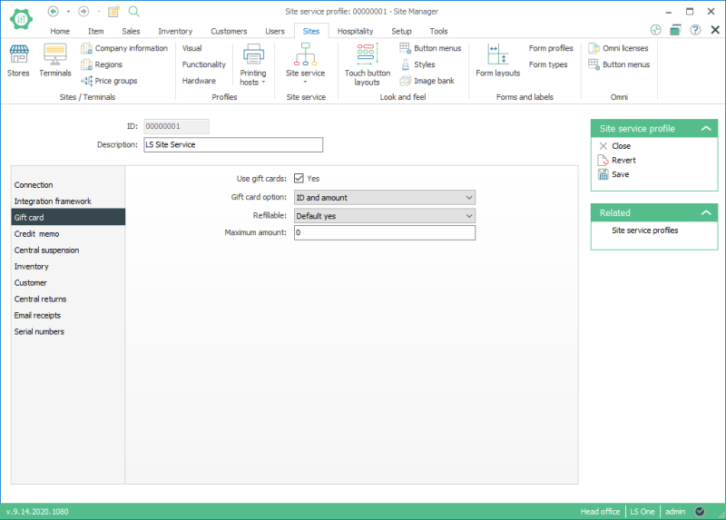Open Regions from the ribbon

(x=102, y=64)
